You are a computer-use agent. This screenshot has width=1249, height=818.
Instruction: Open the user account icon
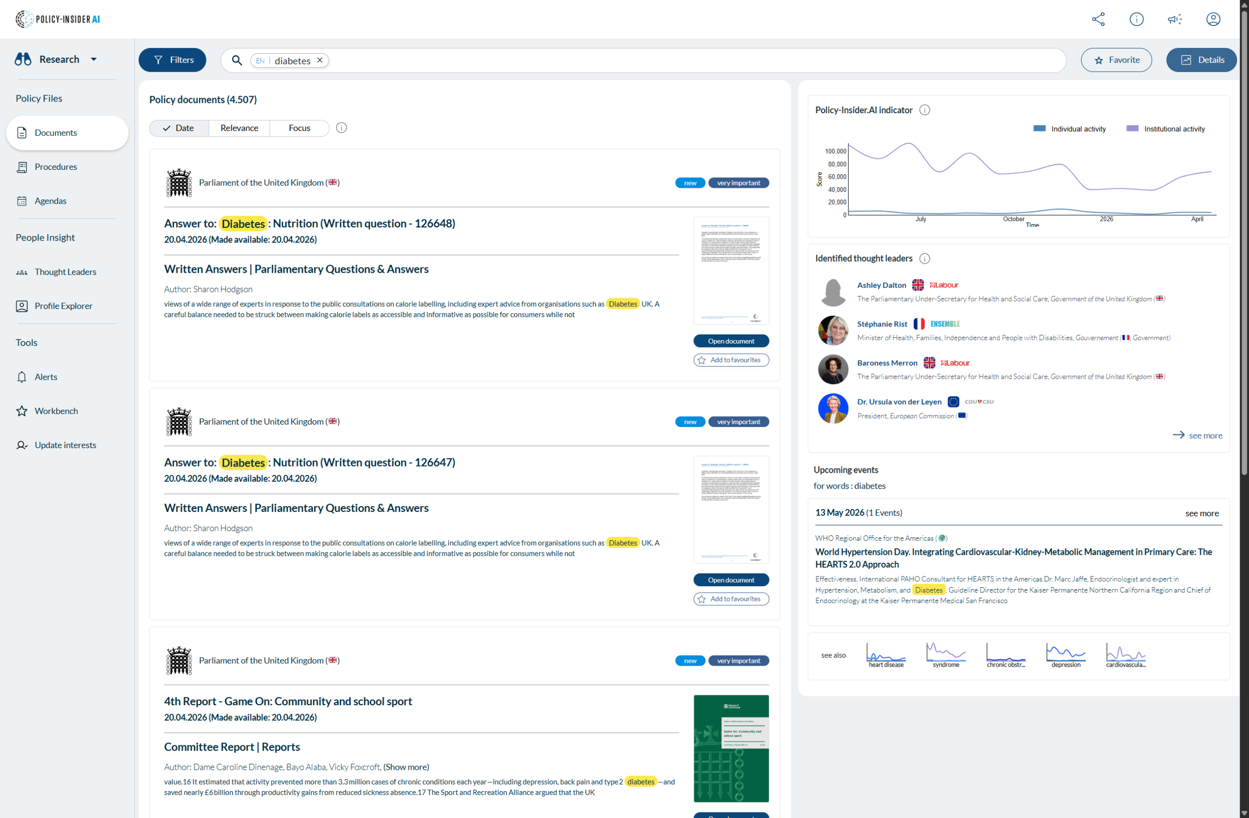(x=1214, y=19)
